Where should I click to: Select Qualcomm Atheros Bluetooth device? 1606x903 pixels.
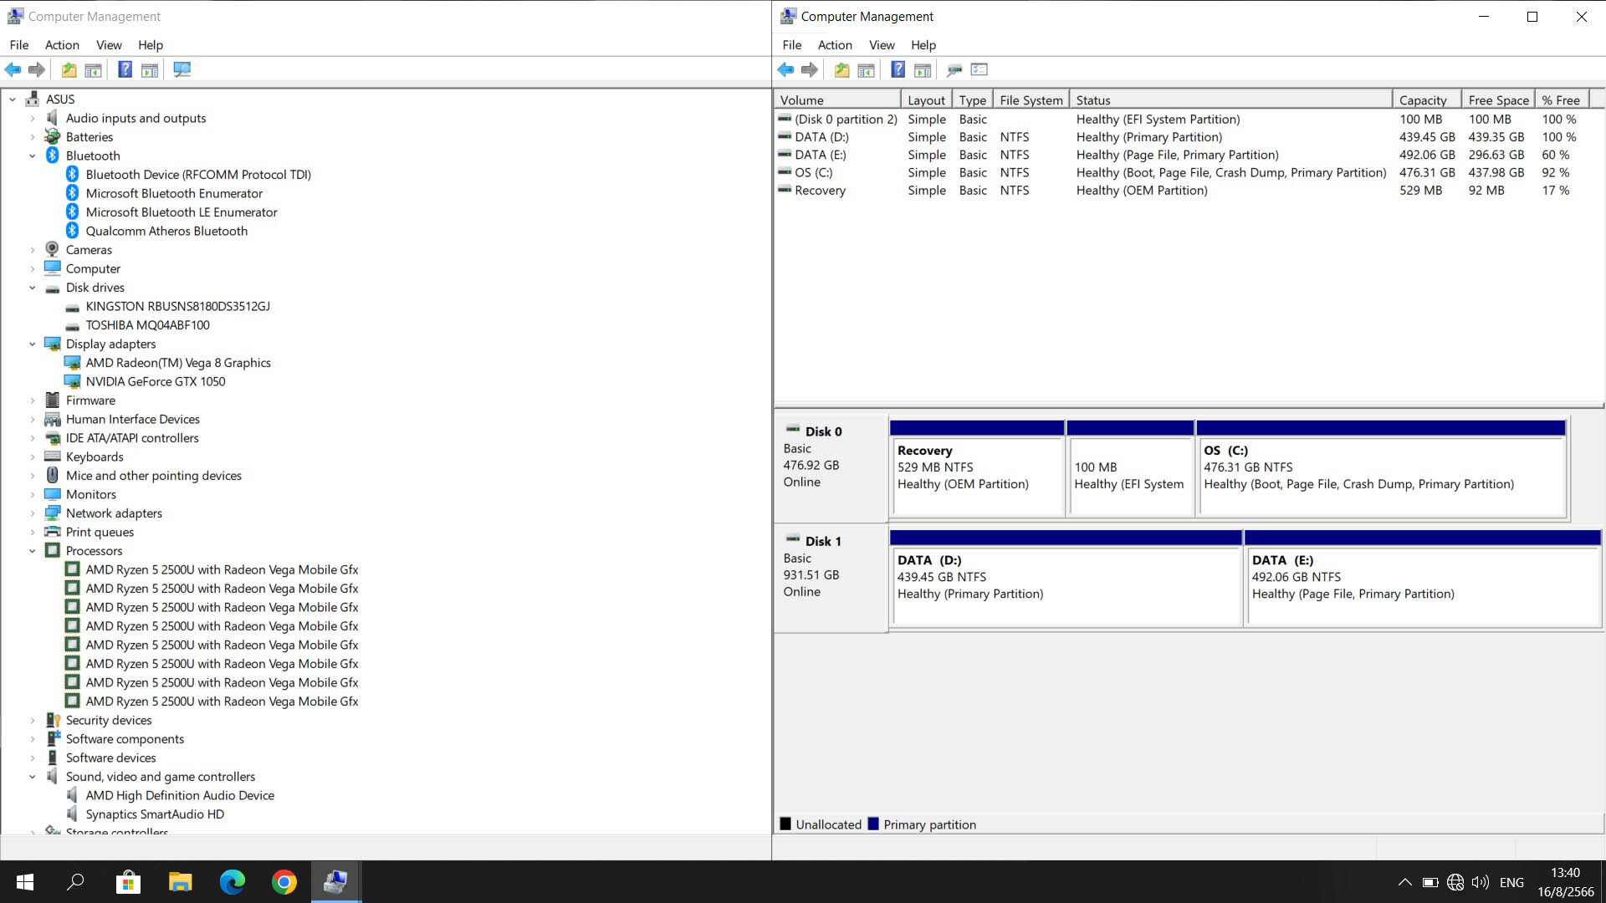coord(166,231)
